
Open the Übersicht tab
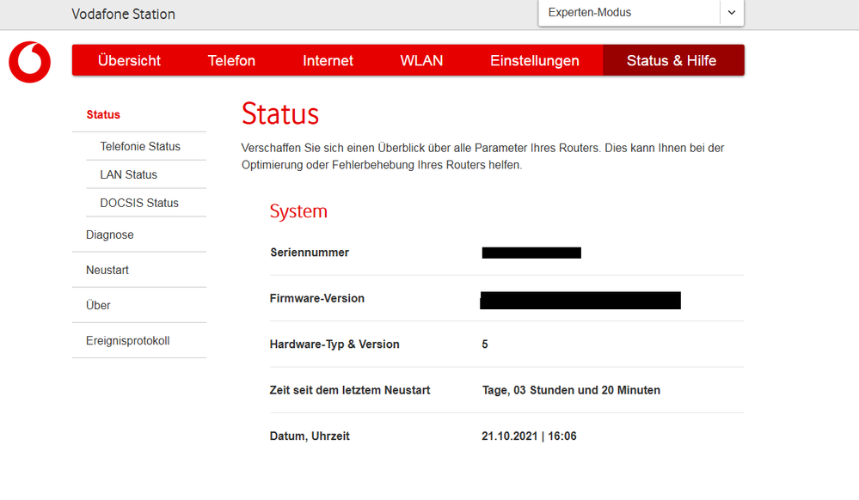coord(129,60)
